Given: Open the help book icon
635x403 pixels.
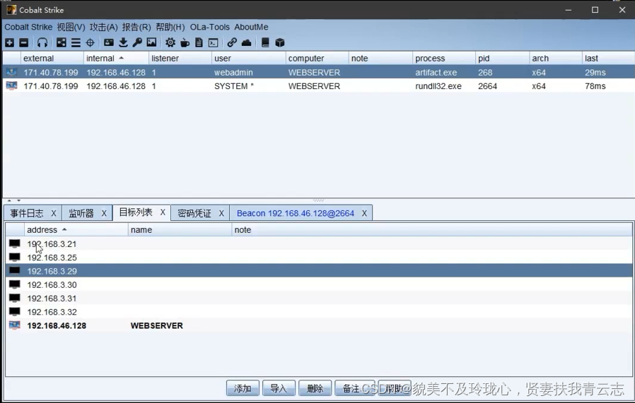Looking at the screenshot, I should point(265,42).
